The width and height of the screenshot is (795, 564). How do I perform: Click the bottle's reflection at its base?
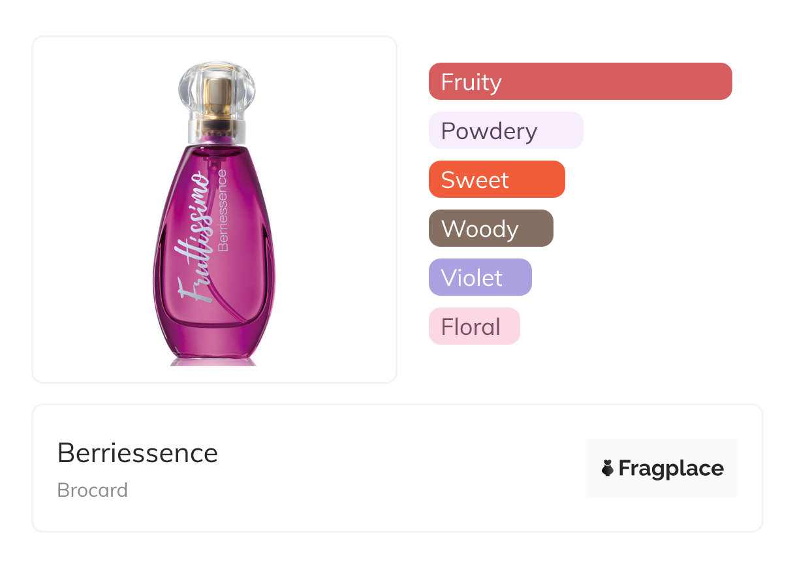214,361
